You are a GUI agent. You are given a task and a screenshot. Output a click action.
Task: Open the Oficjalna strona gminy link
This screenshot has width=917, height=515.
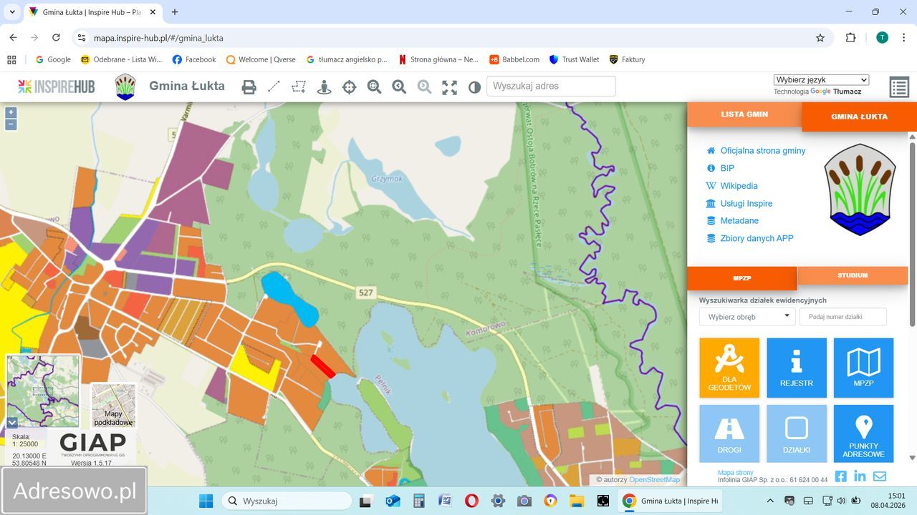click(x=762, y=151)
